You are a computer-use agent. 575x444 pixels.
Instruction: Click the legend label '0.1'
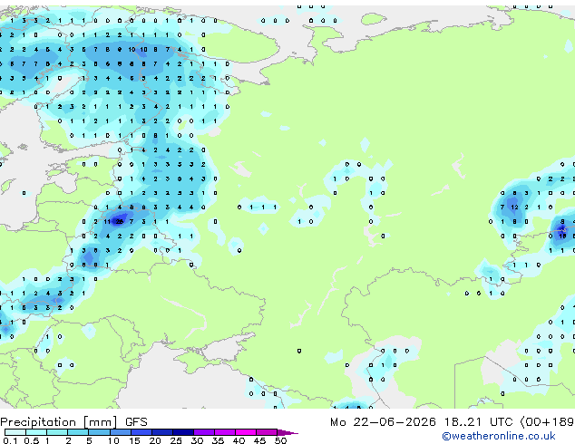(11, 440)
